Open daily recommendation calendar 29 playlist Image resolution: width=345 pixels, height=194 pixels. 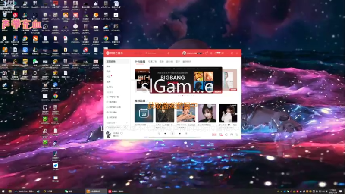[144, 113]
